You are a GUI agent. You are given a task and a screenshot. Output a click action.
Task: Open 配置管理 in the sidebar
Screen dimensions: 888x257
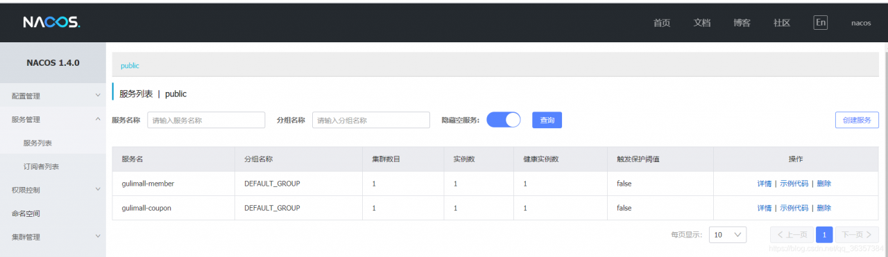point(26,96)
